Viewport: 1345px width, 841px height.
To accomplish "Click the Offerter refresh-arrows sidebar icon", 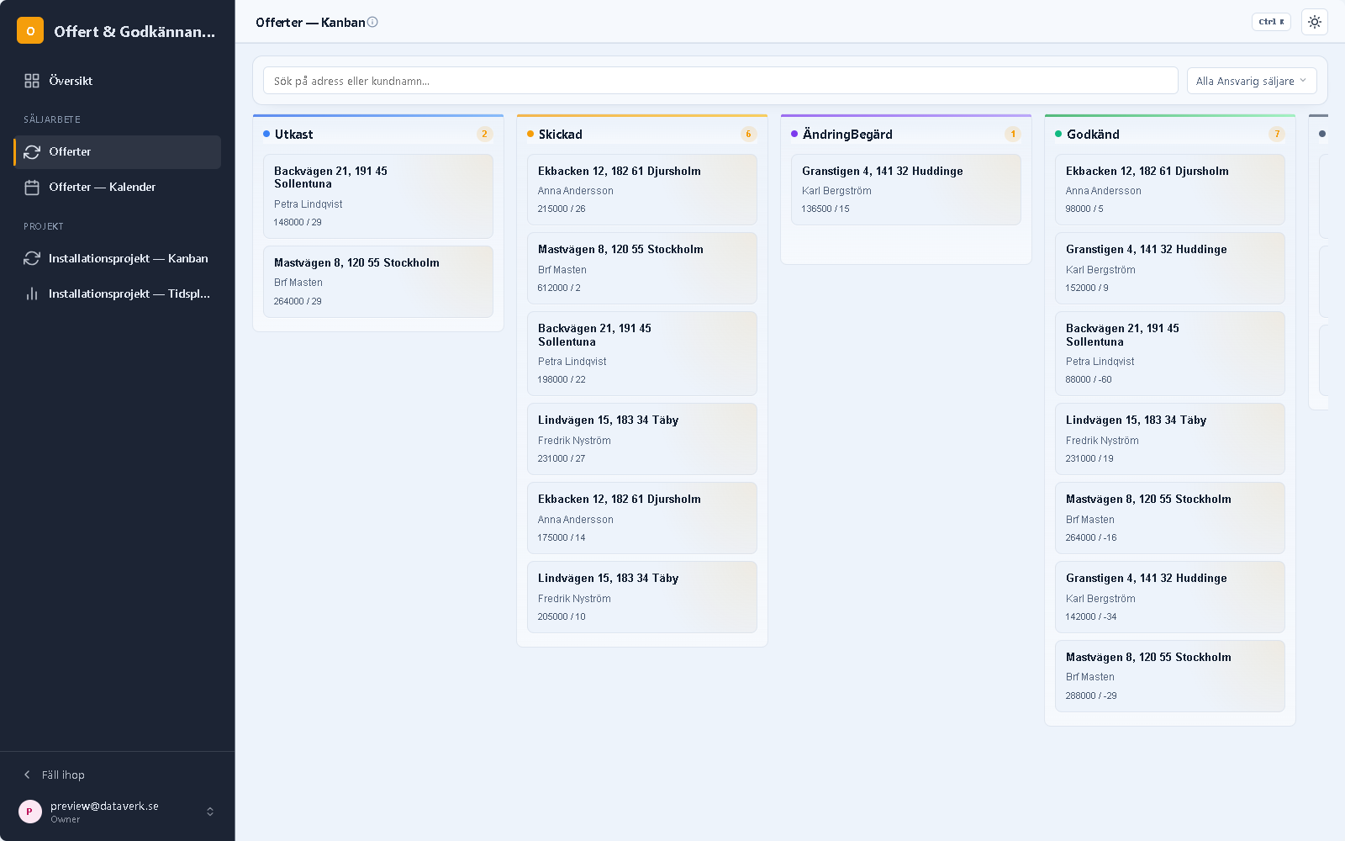I will pos(32,151).
